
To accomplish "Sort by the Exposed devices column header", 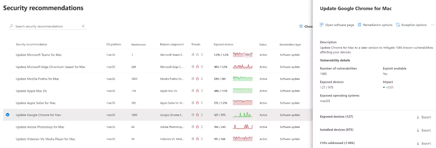I will tap(224, 45).
